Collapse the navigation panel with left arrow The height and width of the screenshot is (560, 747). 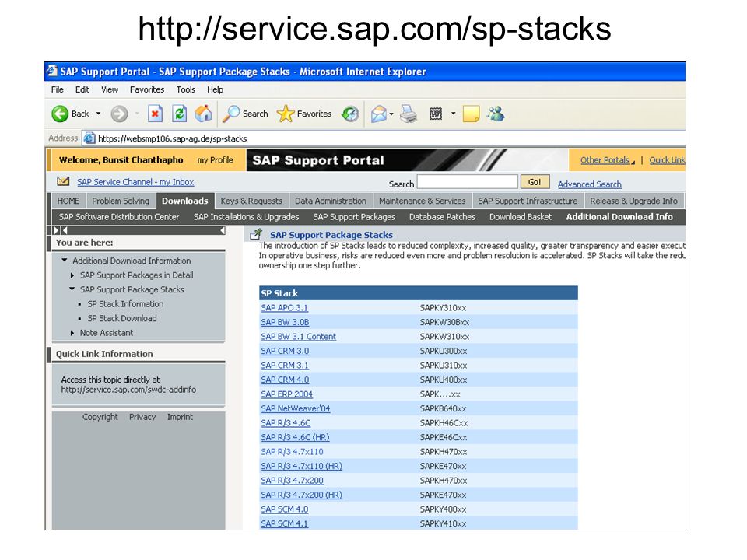223,230
